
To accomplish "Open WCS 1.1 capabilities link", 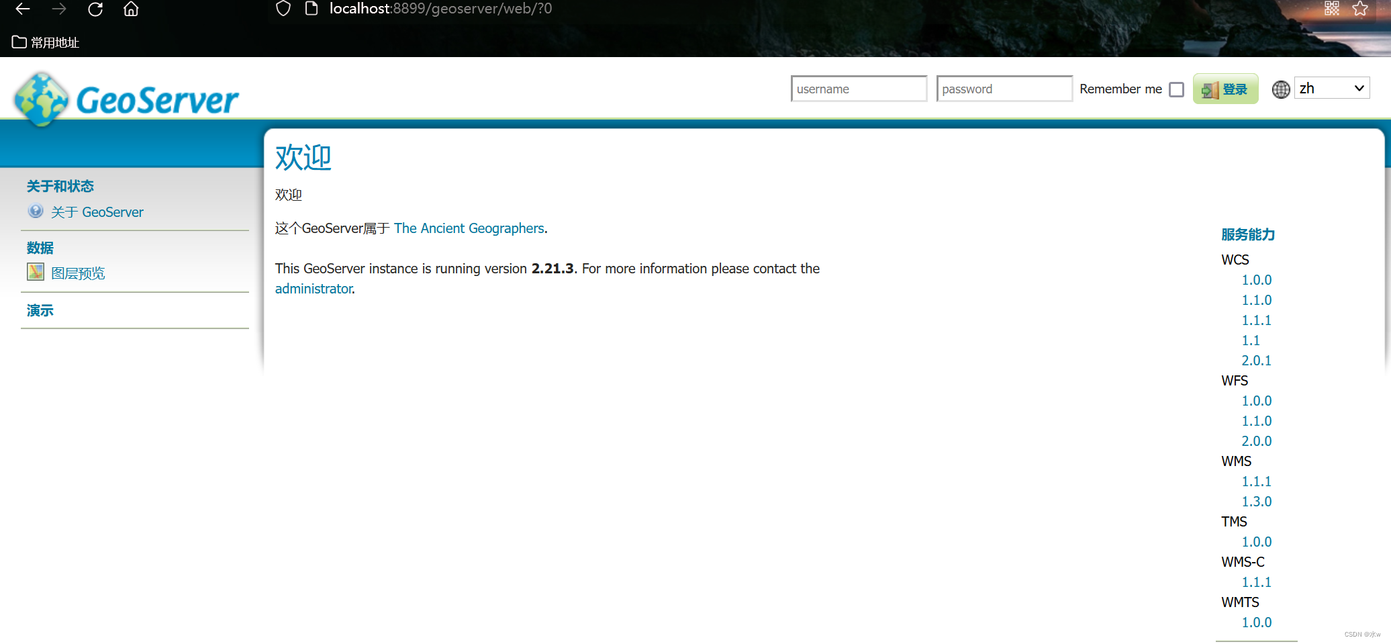I will 1251,340.
